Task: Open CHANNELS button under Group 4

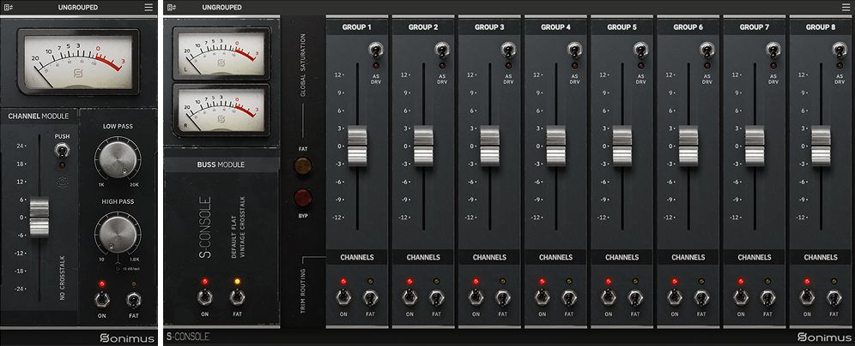Action: point(556,257)
